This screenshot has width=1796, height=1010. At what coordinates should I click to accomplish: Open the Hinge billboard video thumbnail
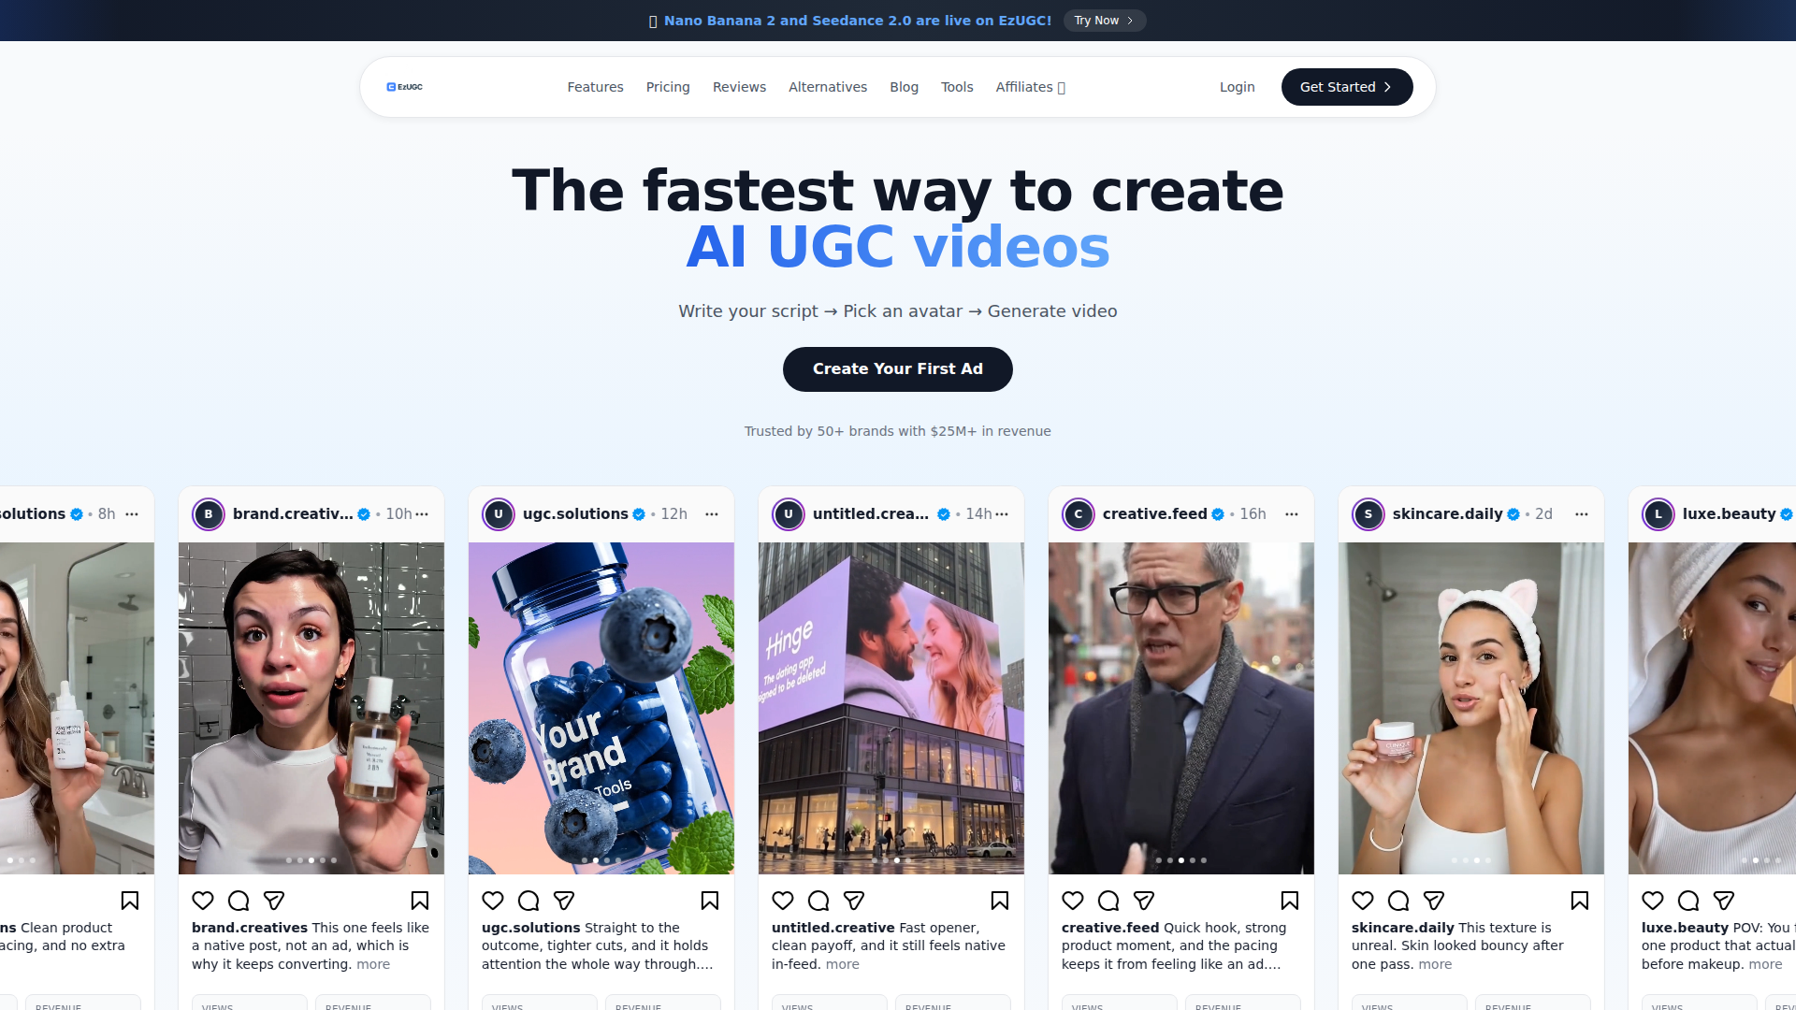click(891, 708)
